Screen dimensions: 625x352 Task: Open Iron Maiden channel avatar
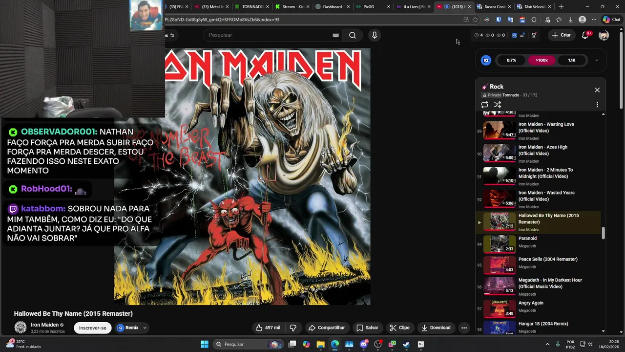pos(21,328)
